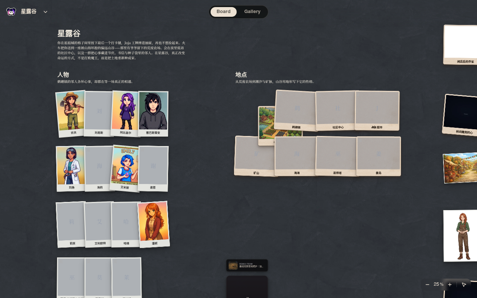Viewport: 477px width, 298px height.
Task: Open the bottom-row card marked 莫
Action: [99, 278]
